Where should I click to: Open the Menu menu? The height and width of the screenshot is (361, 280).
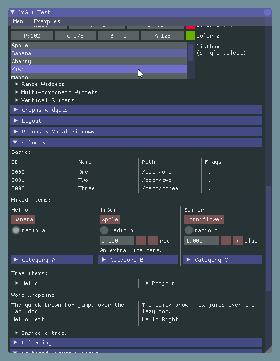point(19,21)
